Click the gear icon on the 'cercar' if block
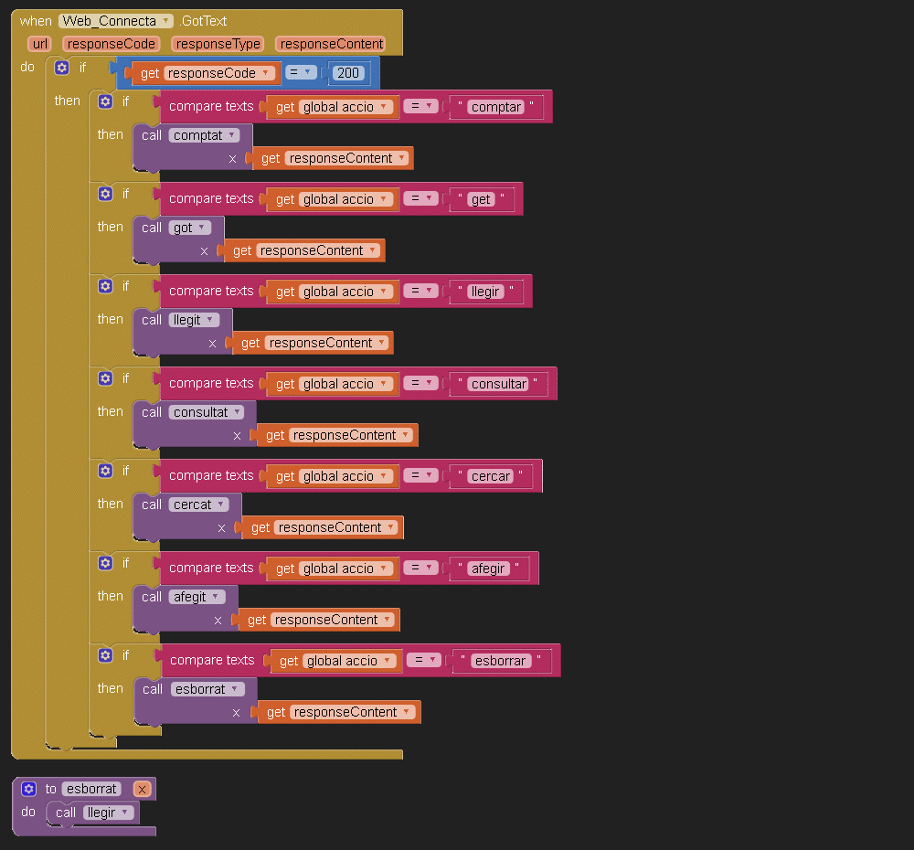 [105, 471]
